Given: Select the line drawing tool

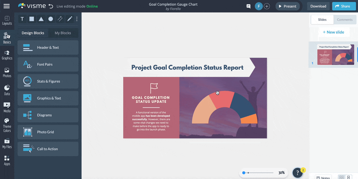Looking at the screenshot, I should 60,19.
